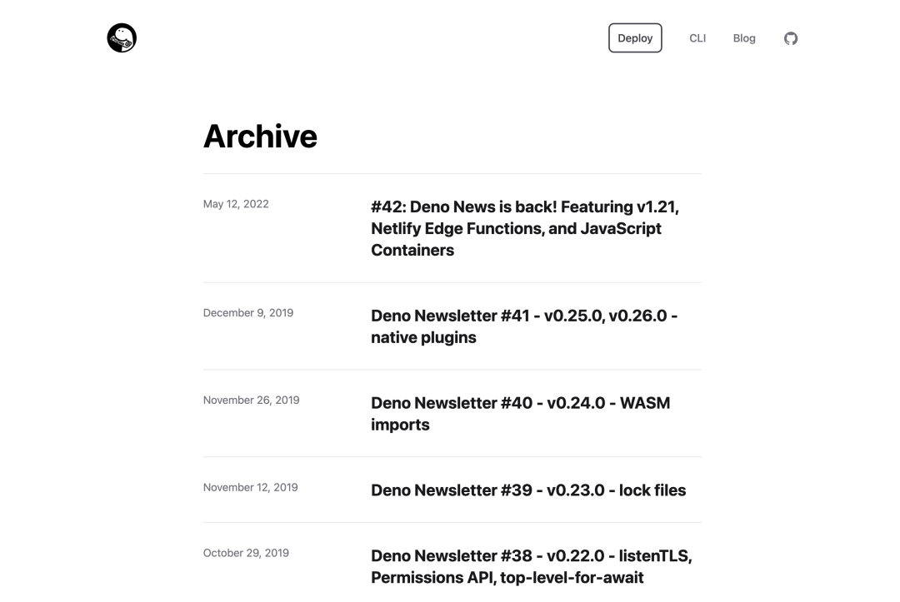Click 'Containers' in the issue #42 title

coord(412,250)
